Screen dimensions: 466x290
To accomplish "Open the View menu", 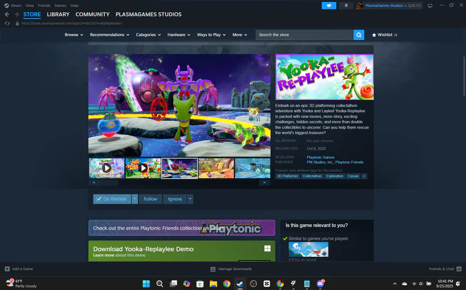I will pyautogui.click(x=30, y=5).
